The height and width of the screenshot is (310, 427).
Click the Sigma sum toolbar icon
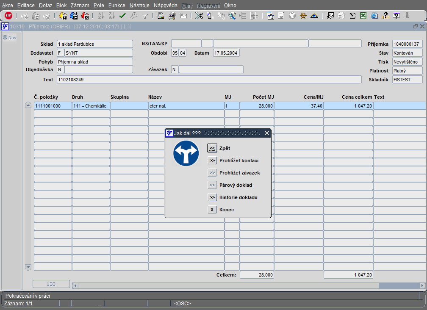[x=352, y=16]
